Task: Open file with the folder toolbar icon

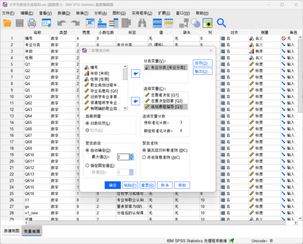Action: coord(7,23)
